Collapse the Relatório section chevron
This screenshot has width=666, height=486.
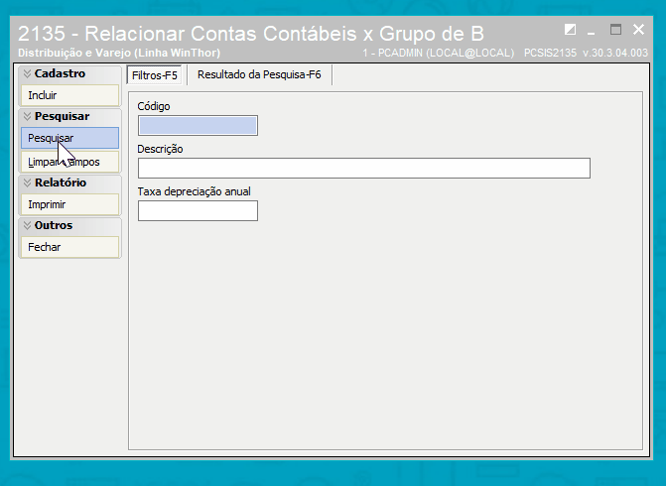27,182
